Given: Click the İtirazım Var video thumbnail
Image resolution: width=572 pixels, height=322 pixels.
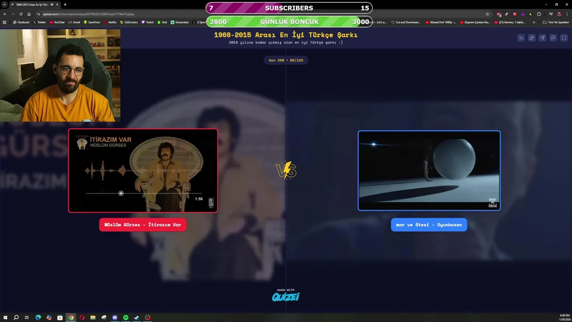Looking at the screenshot, I should (143, 170).
